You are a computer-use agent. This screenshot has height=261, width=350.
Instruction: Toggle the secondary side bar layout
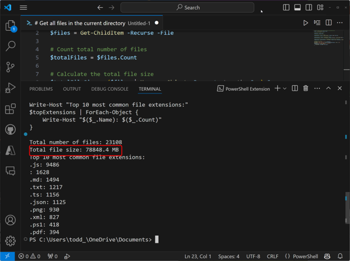tap(308, 8)
